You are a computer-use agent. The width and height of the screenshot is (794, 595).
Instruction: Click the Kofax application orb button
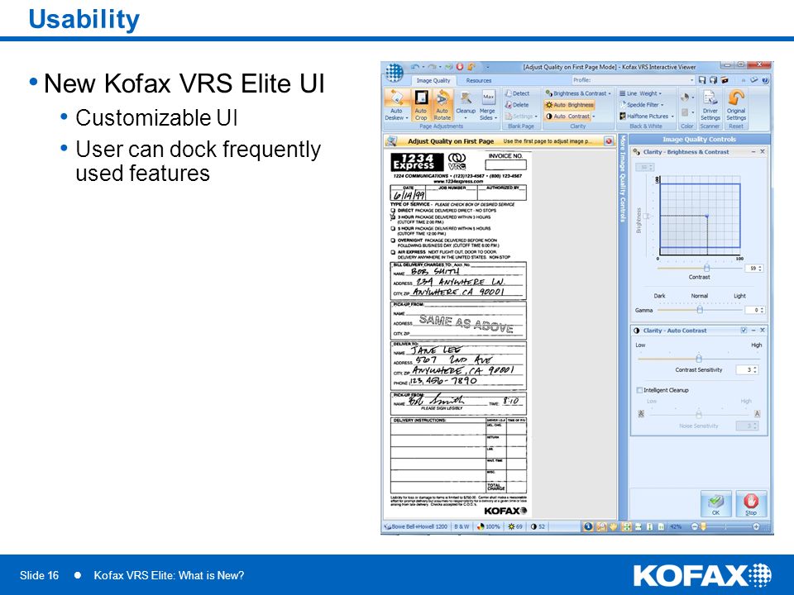394,73
